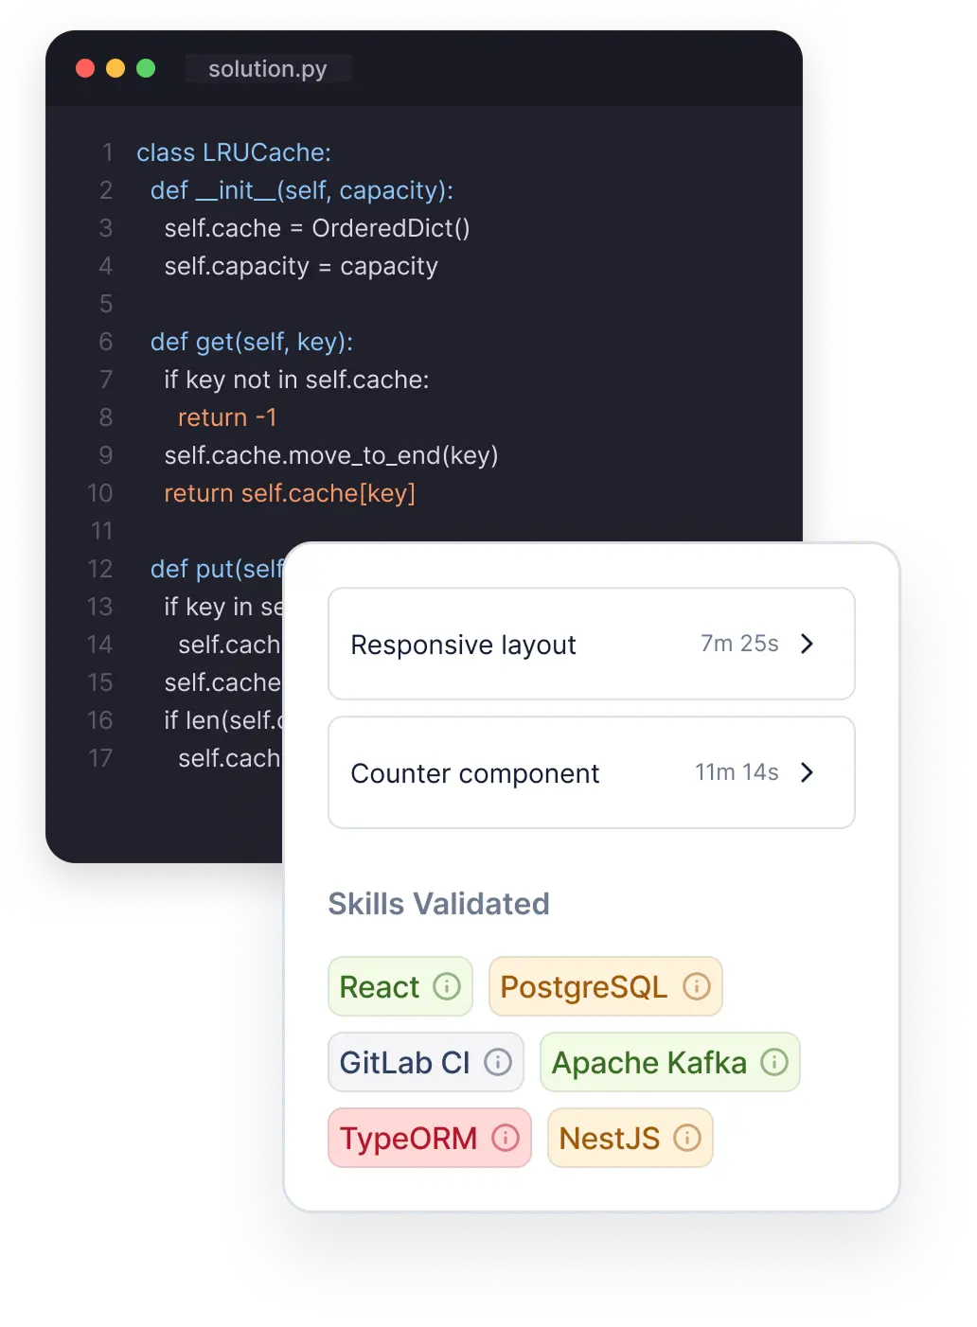Switch to the solution.py tab
The width and height of the screenshot is (977, 1327).
268,68
